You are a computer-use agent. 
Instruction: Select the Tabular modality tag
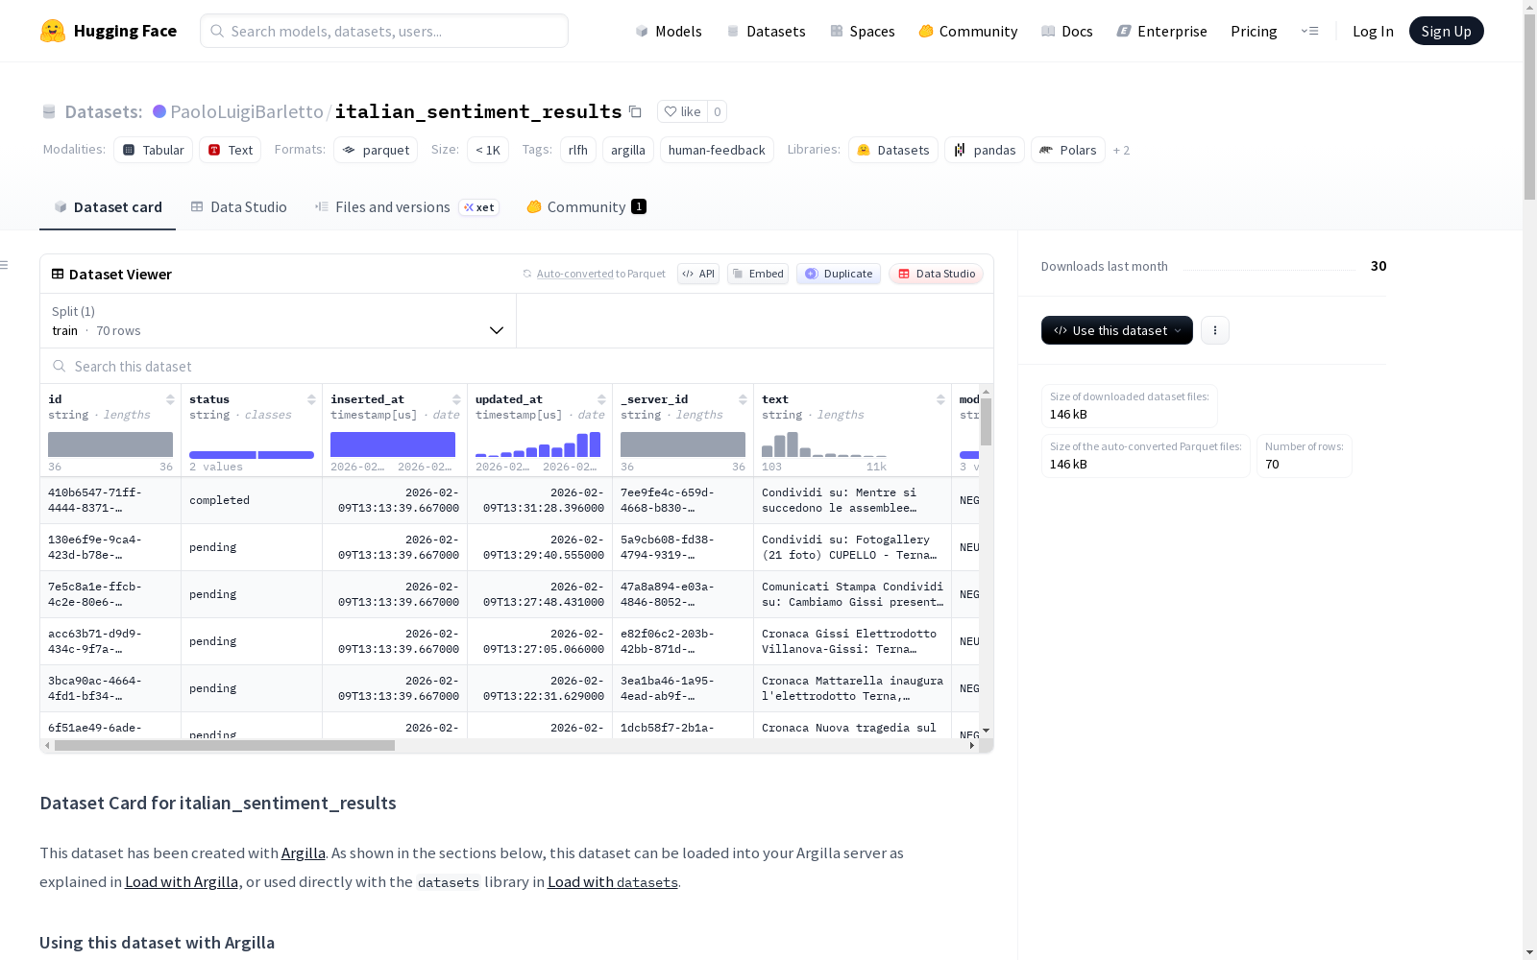point(154,150)
